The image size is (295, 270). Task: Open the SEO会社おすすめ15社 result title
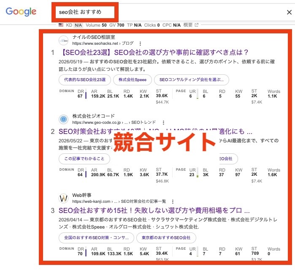click(154, 210)
